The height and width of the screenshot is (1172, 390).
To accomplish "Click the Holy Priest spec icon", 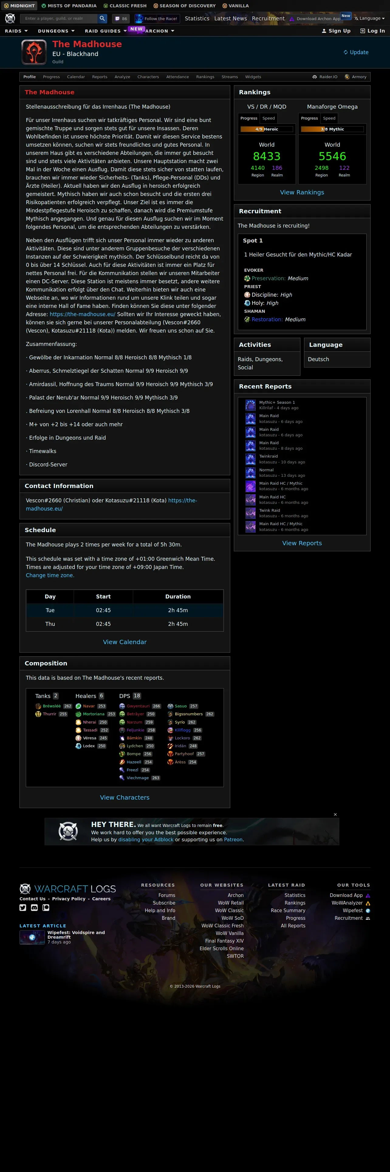I will click(247, 303).
